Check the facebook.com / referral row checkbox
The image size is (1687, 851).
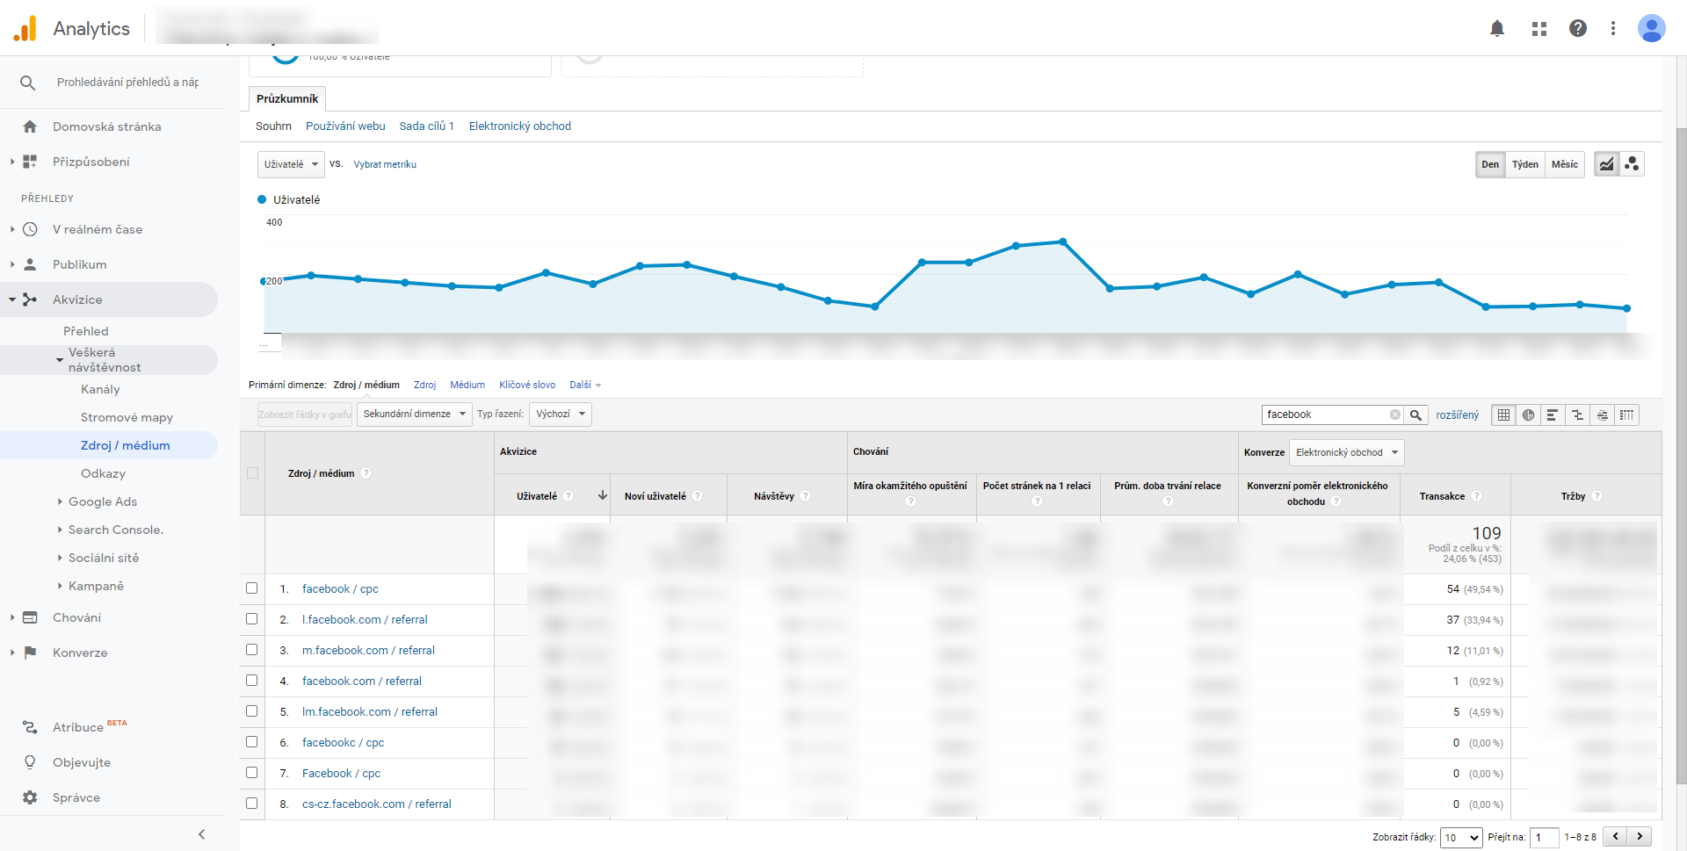coord(251,681)
